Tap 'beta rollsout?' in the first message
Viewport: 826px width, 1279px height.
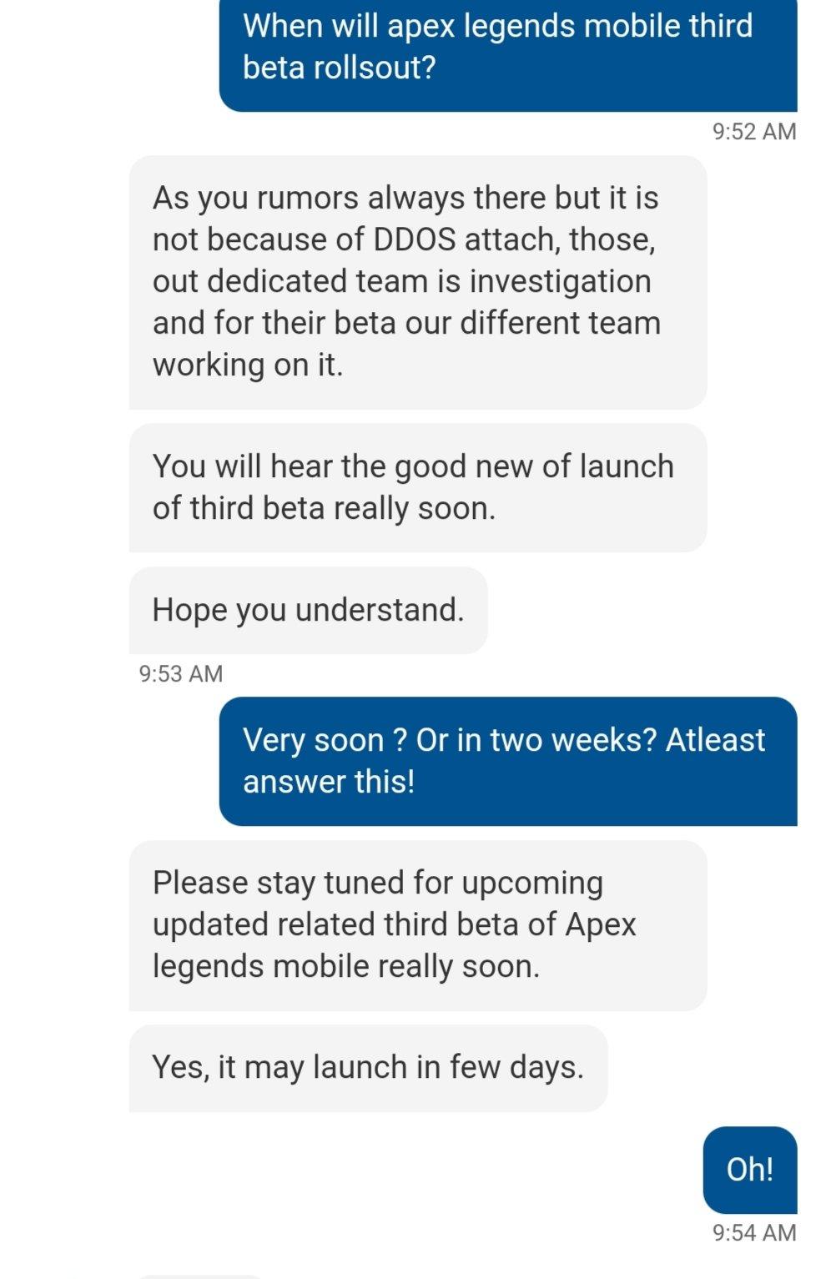point(339,68)
